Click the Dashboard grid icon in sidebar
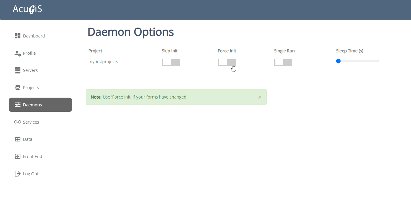 18,36
